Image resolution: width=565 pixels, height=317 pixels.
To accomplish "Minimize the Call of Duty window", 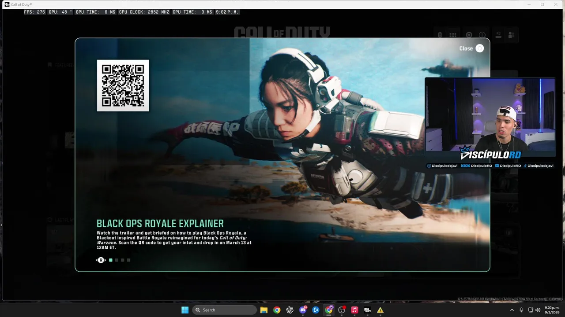I will [529, 4].
